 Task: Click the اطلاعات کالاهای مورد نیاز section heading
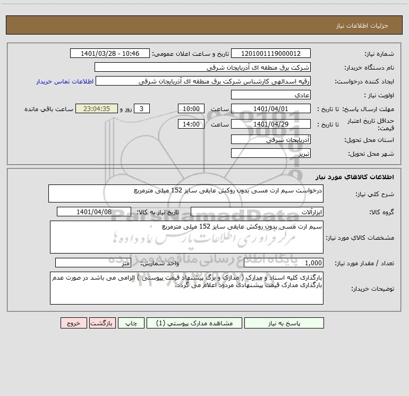point(354,177)
